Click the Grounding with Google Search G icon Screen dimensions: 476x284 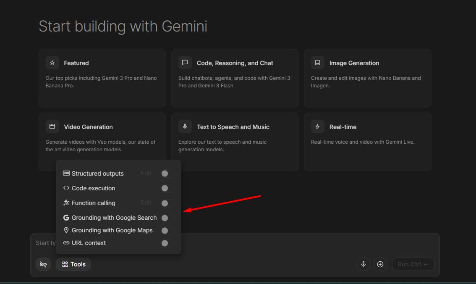point(66,217)
